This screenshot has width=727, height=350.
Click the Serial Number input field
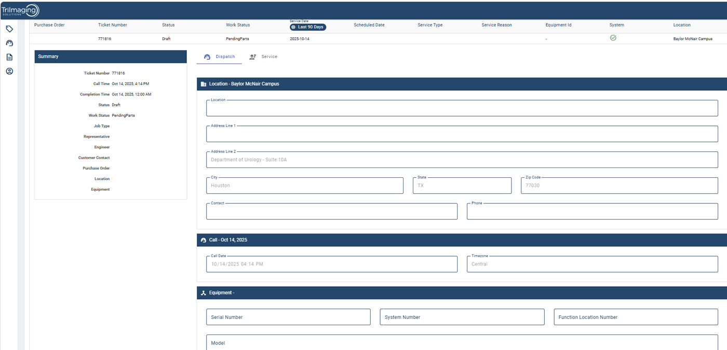pos(288,317)
